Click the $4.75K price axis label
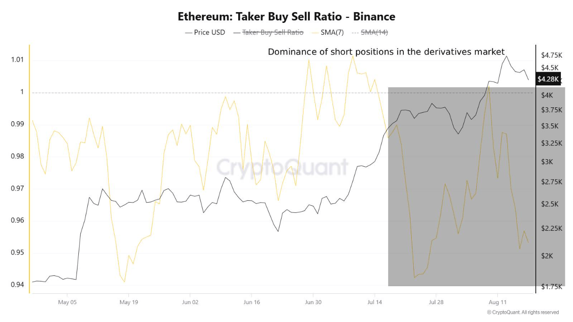 552,55
